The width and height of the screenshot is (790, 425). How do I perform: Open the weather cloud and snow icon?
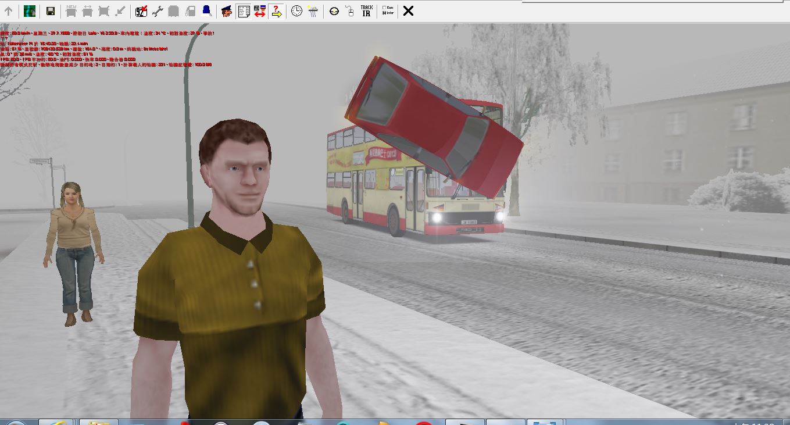coord(313,11)
